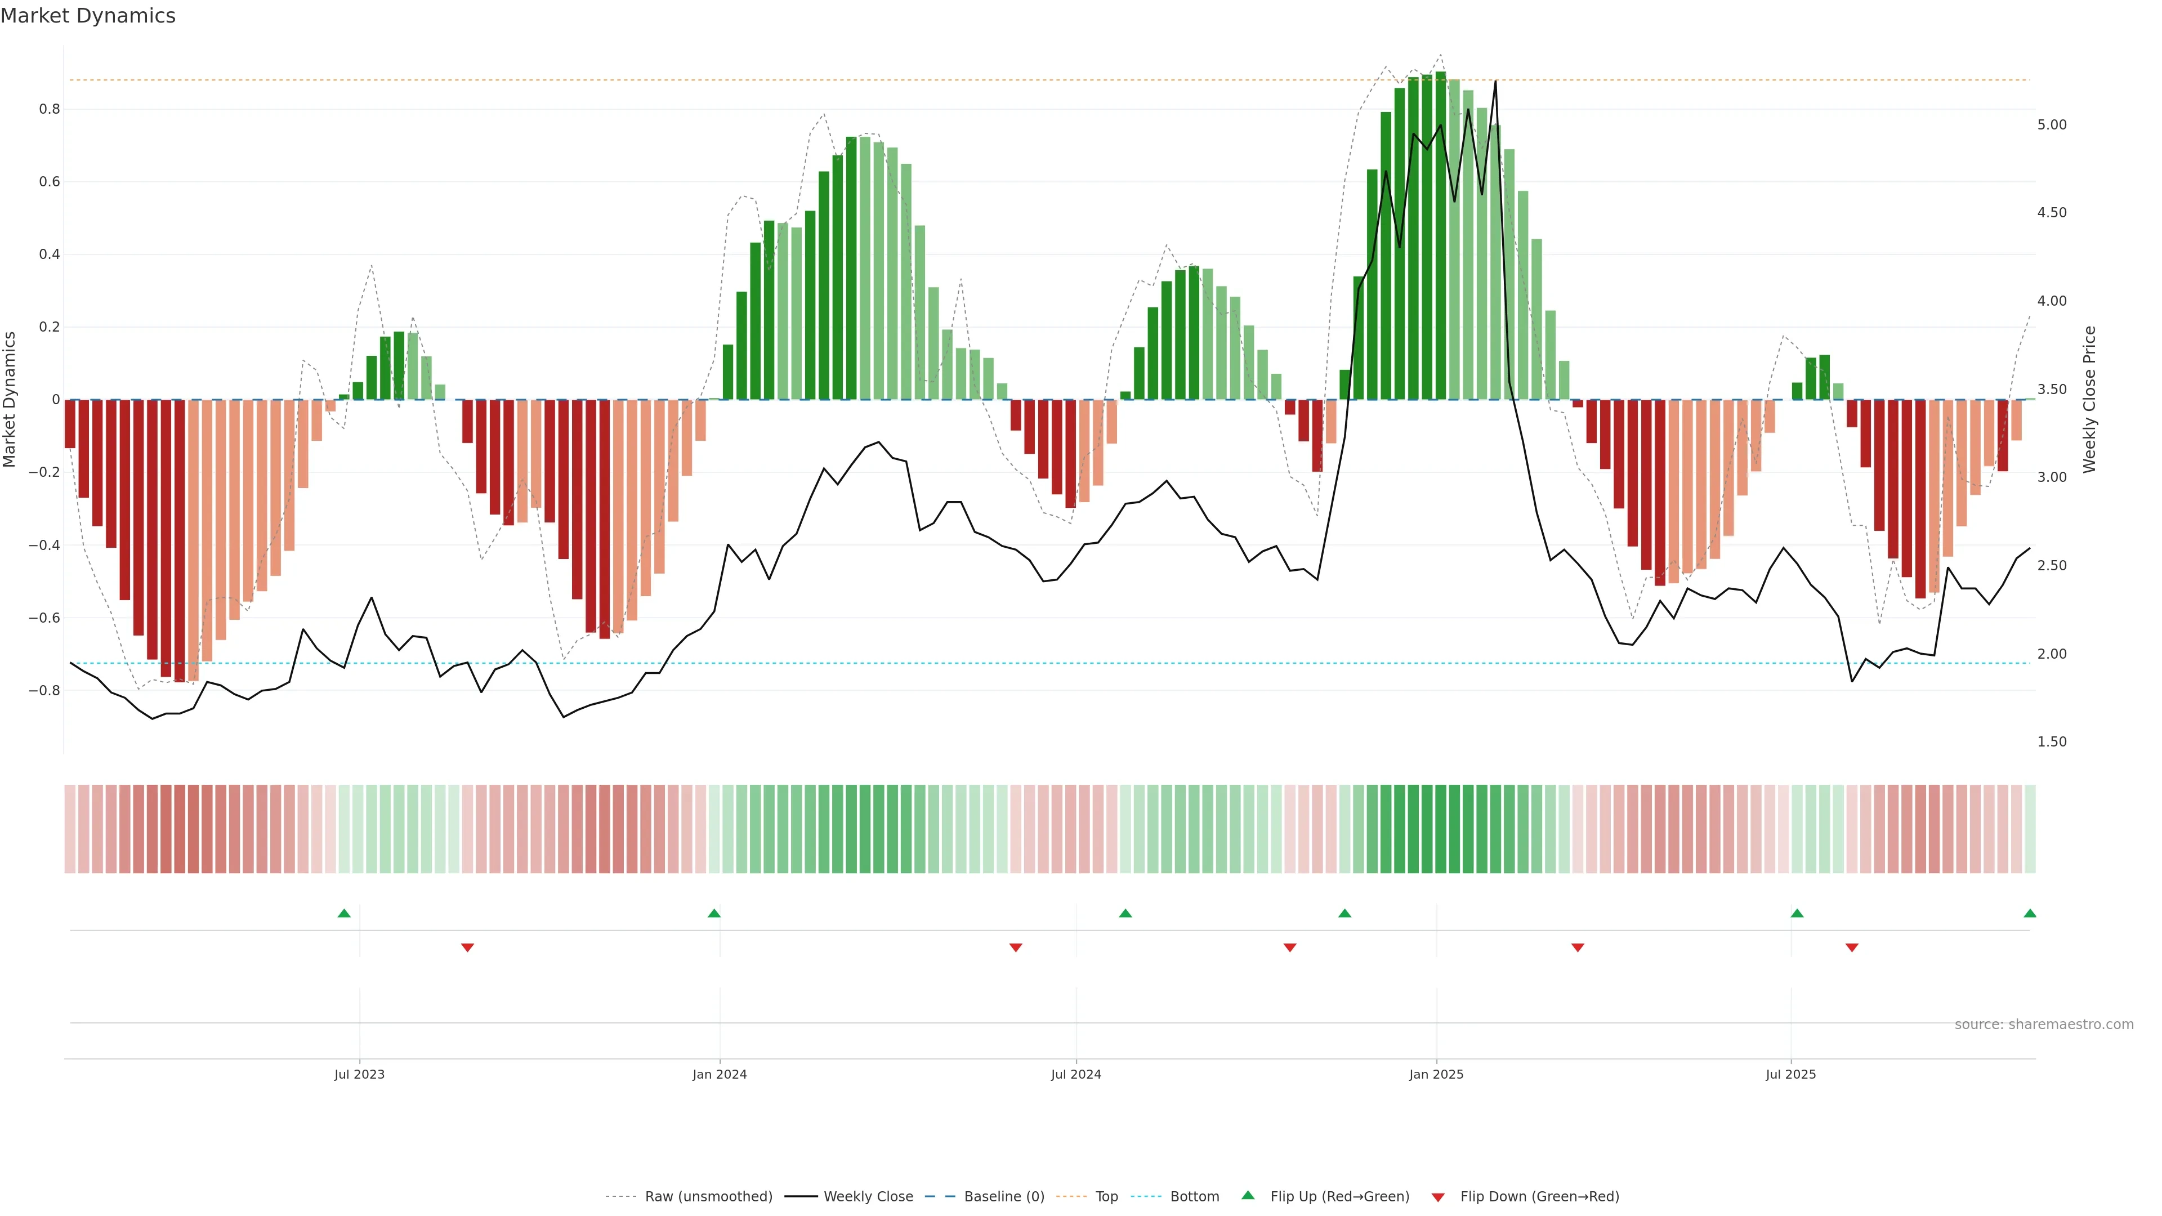Click the Market Dynamics chart title
2162x1216 pixels.
click(x=88, y=16)
